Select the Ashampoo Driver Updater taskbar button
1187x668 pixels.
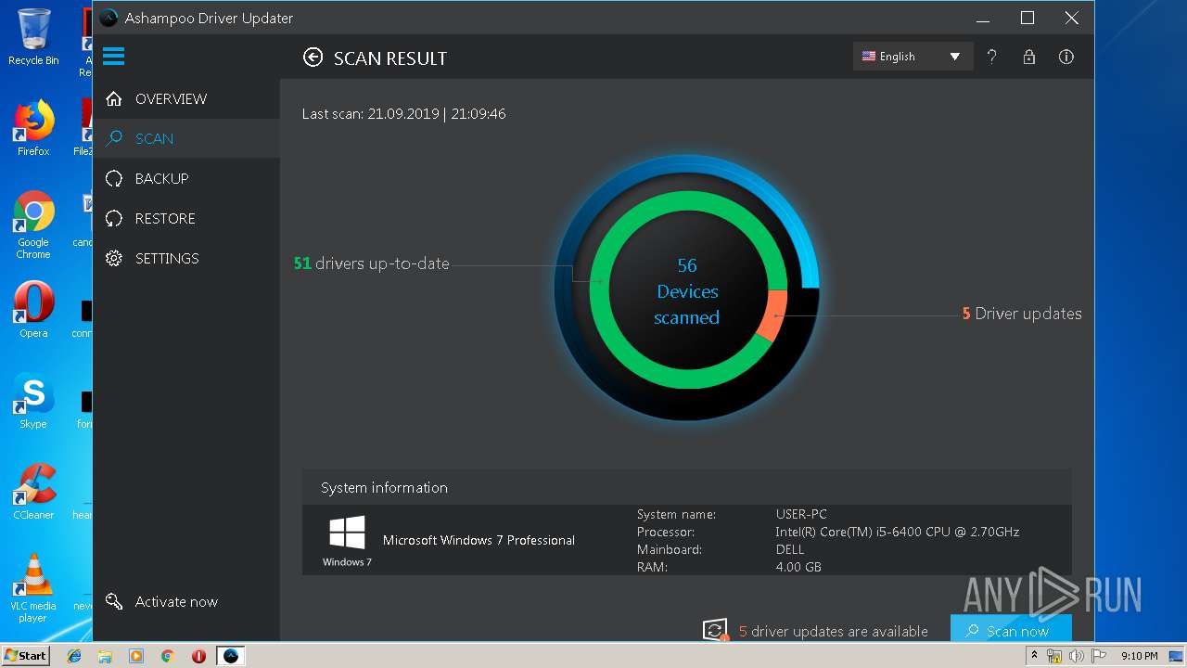[231, 656]
